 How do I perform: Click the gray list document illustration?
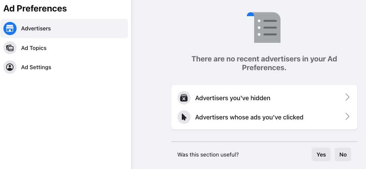tap(264, 28)
